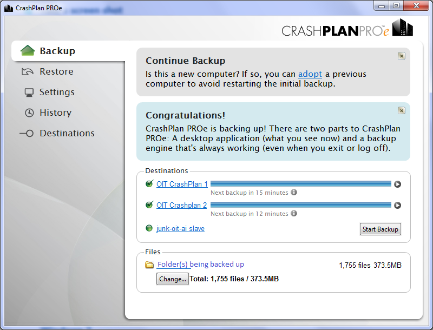
Task: Click the yellow folder icon in Files
Action: click(149, 265)
